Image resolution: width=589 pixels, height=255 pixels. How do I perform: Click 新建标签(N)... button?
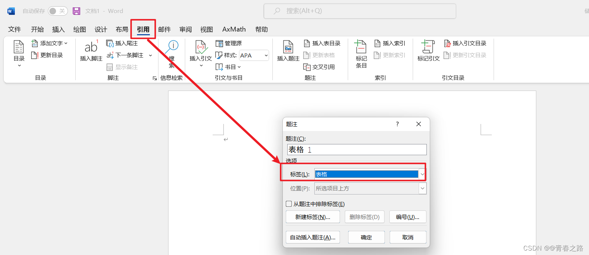tap(313, 217)
